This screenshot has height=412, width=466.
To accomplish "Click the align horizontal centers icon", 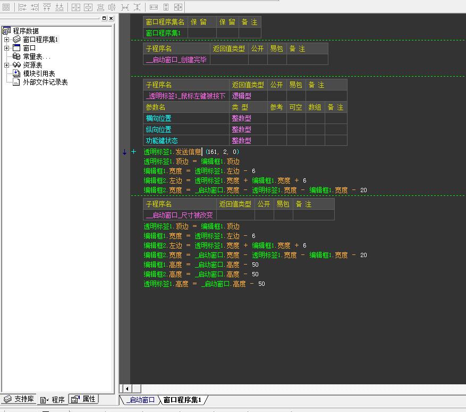I will tap(112, 7).
